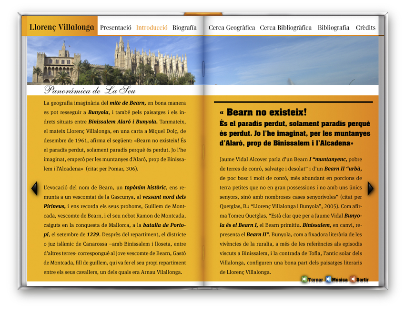
Task: Click the '(citat per Pomar, 306).' citation
Action: click(112, 169)
